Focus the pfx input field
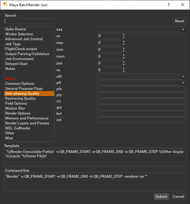The width and height of the screenshot is (190, 204). (x=142, y=89)
